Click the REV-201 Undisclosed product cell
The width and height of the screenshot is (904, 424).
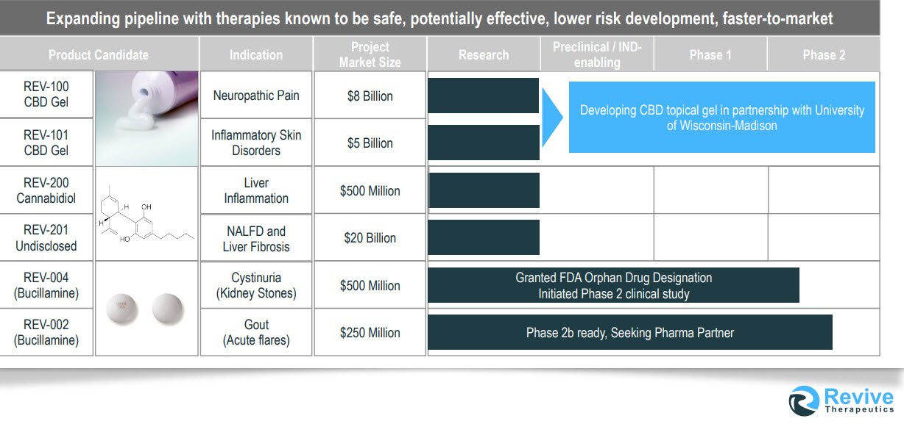(46, 238)
